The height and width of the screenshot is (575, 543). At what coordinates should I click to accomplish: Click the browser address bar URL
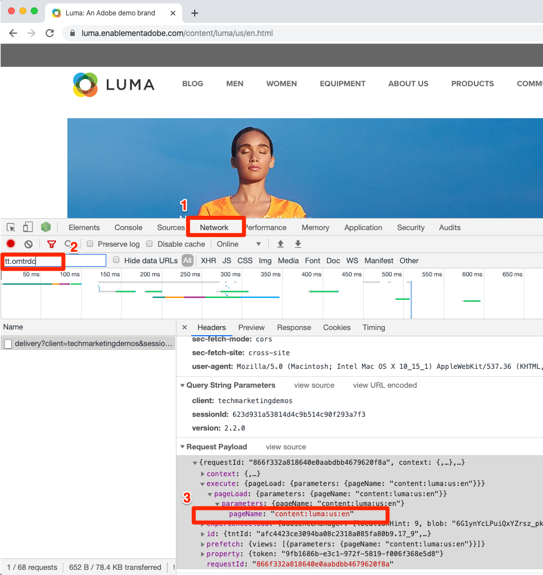[177, 33]
